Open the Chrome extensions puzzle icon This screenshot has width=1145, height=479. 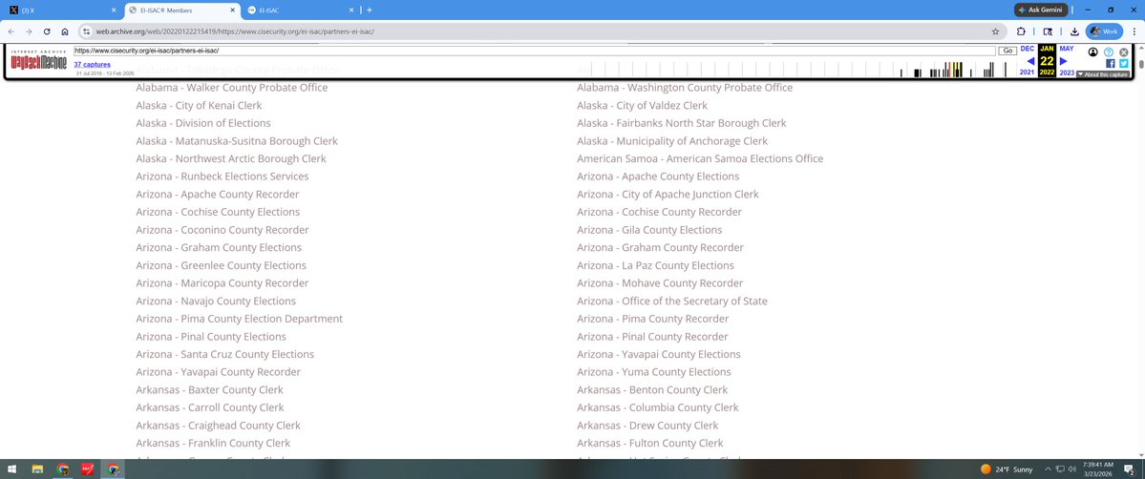(x=1021, y=31)
